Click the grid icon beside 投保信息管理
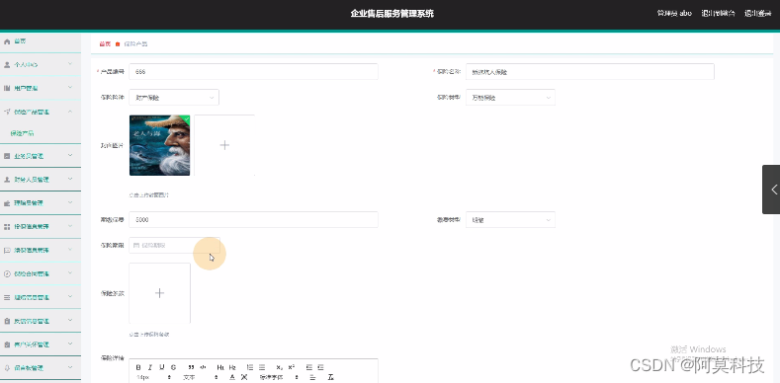The width and height of the screenshot is (780, 383). 7,226
